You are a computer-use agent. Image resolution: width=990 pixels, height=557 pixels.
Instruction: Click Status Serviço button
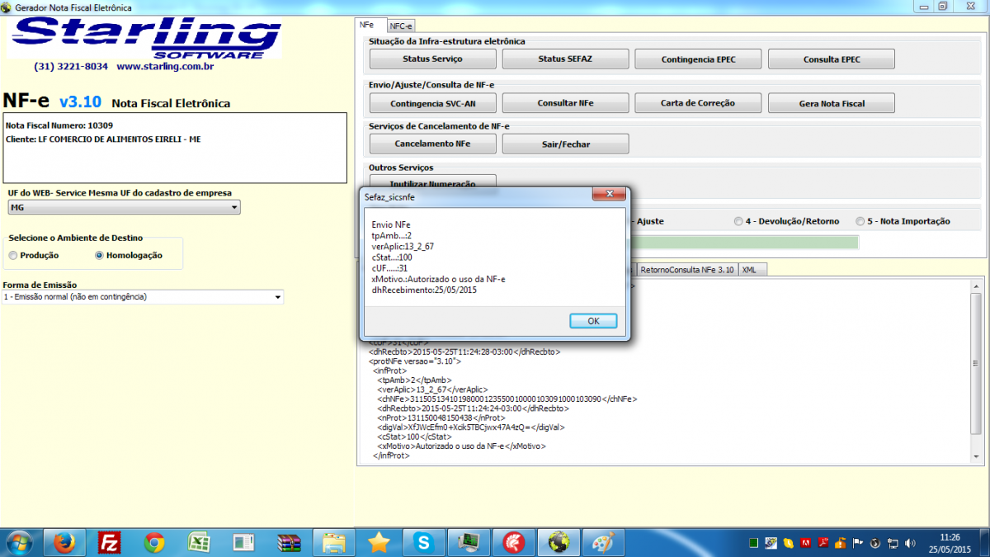click(x=432, y=59)
